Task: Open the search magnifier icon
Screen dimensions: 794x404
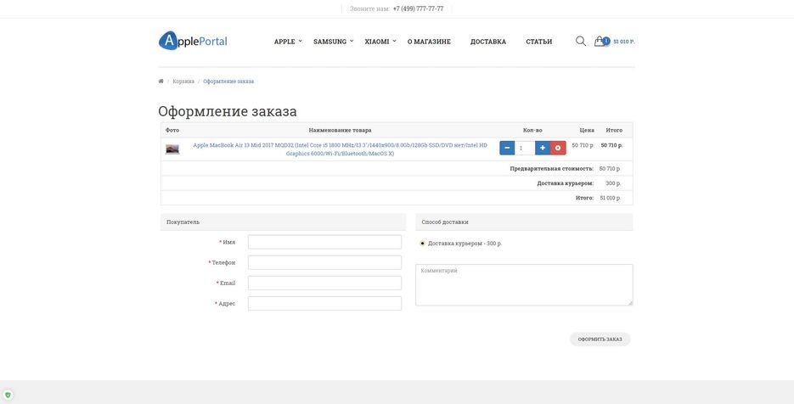Action: [581, 41]
